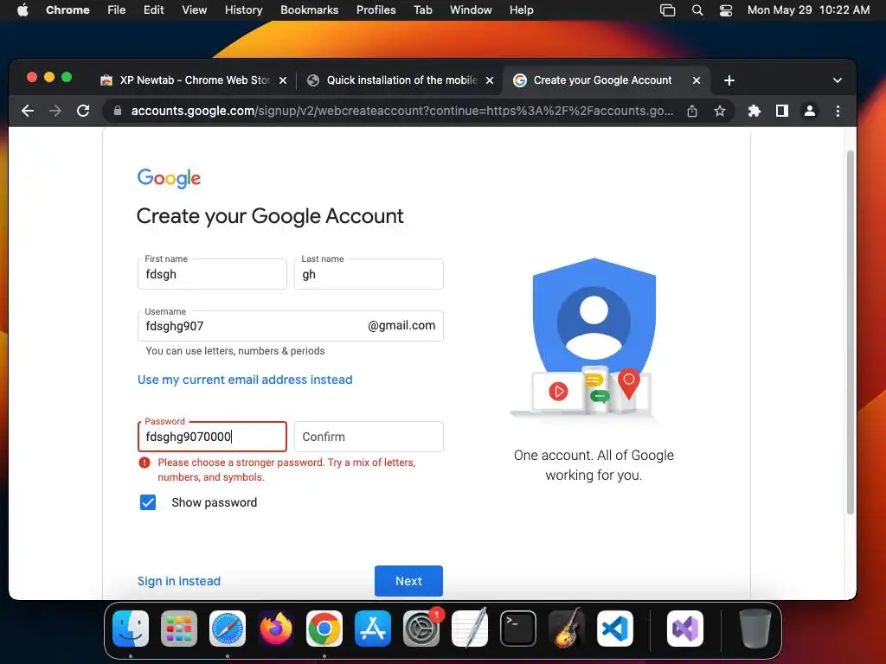Open System Settings from the Dock
The width and height of the screenshot is (886, 664).
(x=421, y=629)
